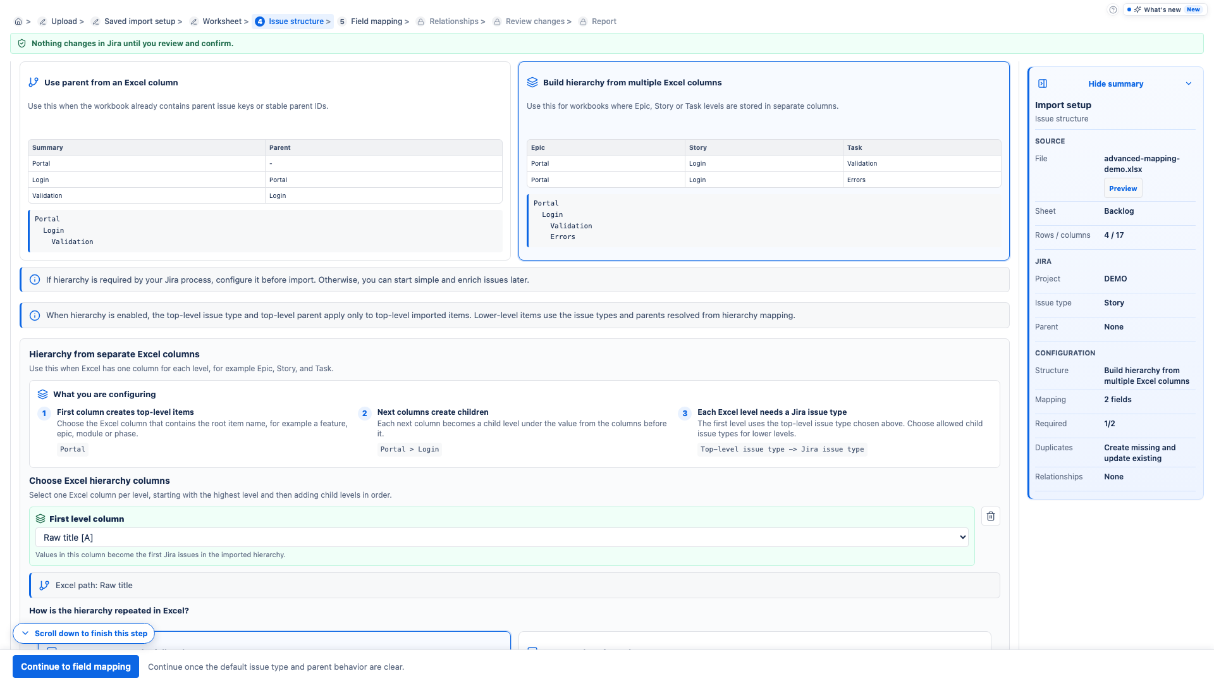Open the Review changes step

pyautogui.click(x=535, y=22)
